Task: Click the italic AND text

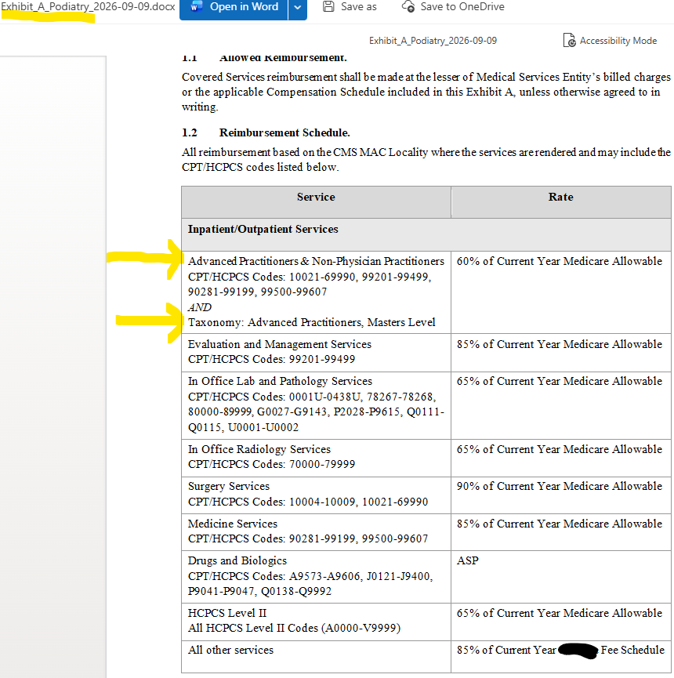Action: pos(200,307)
